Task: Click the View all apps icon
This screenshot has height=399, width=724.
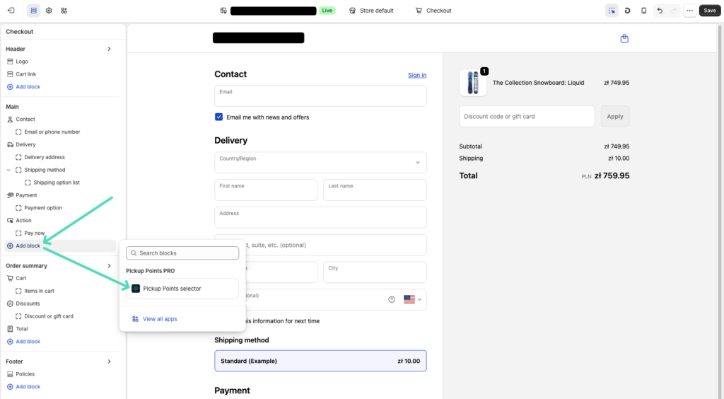Action: [x=135, y=319]
